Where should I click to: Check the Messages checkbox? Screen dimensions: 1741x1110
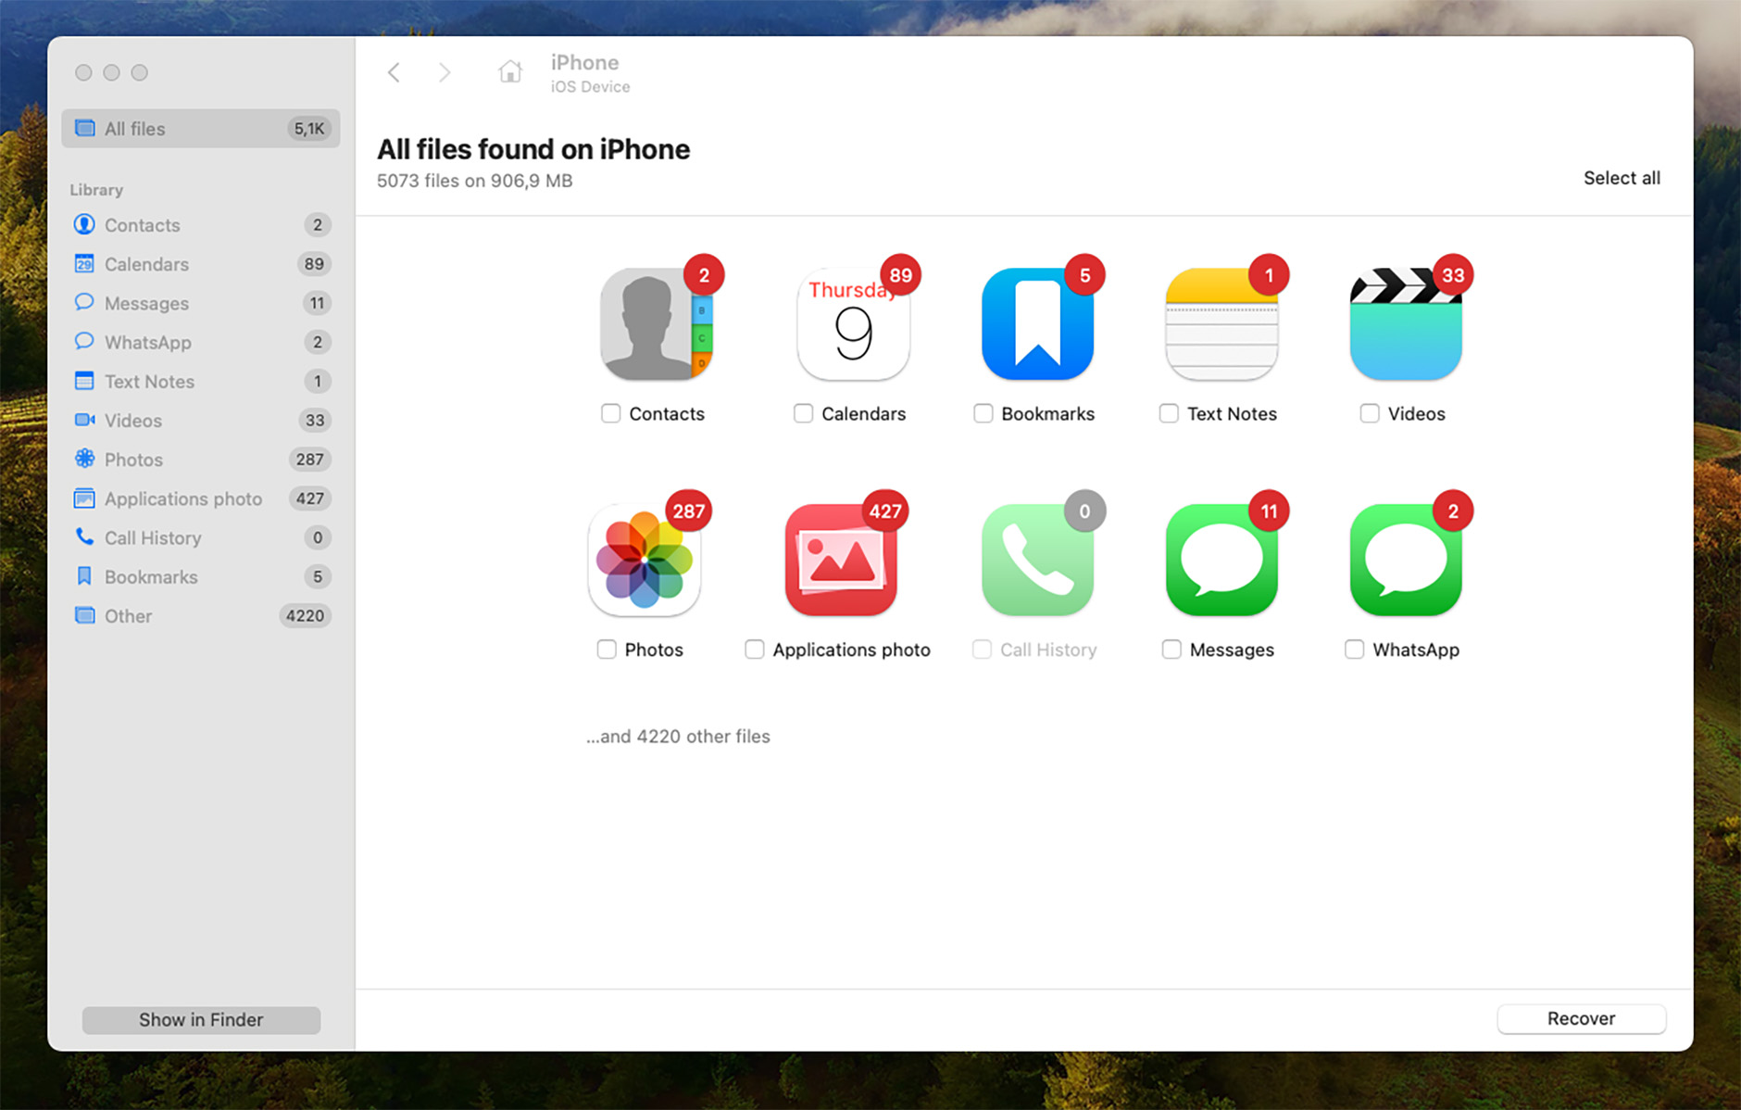[x=1171, y=650]
